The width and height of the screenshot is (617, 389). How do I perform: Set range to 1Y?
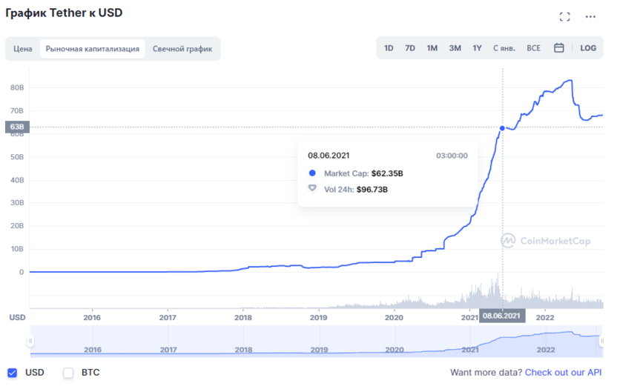tap(477, 48)
